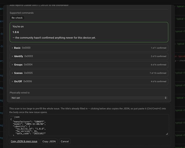Click inside the JSON text area
This screenshot has width=185, height=148.
click(x=89, y=125)
